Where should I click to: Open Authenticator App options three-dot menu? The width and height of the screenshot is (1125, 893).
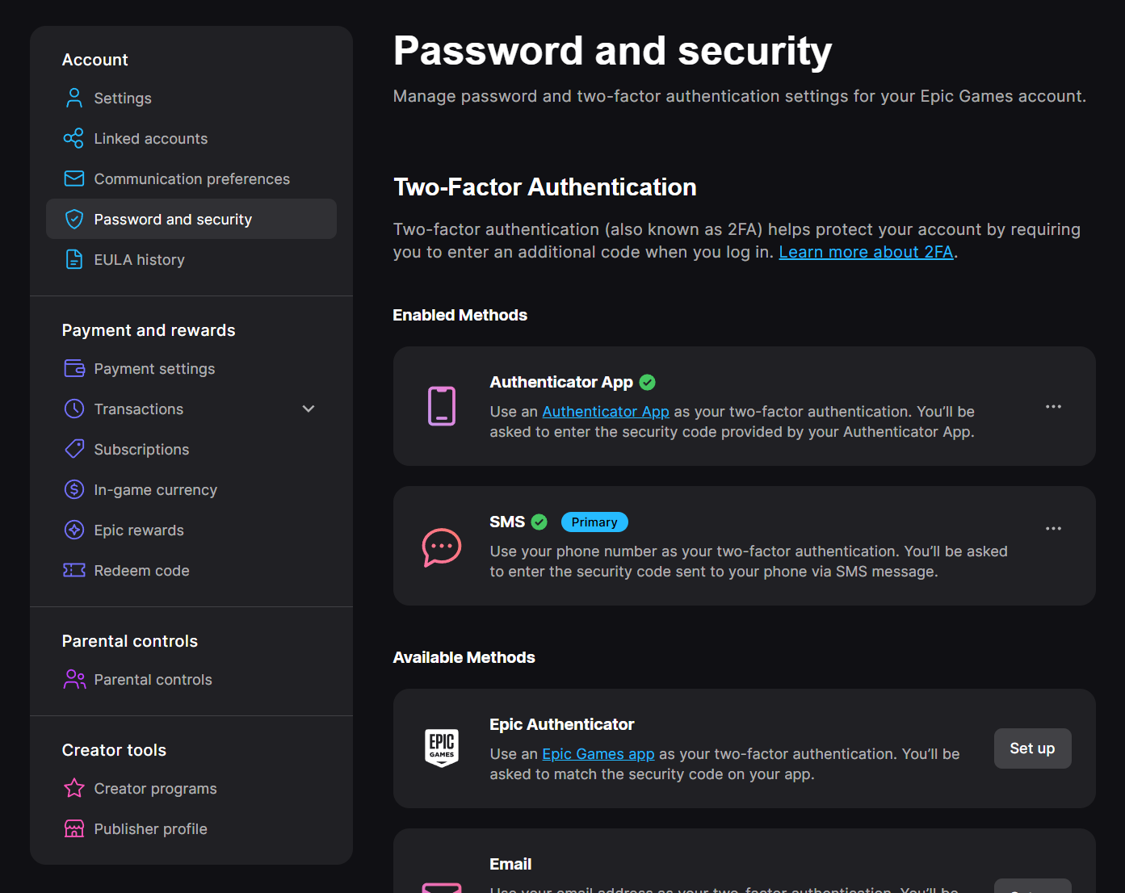1053,407
